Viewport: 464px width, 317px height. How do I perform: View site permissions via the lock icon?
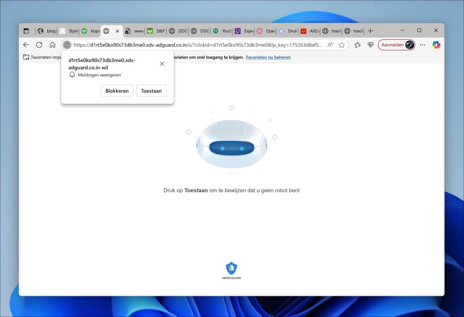[x=67, y=45]
